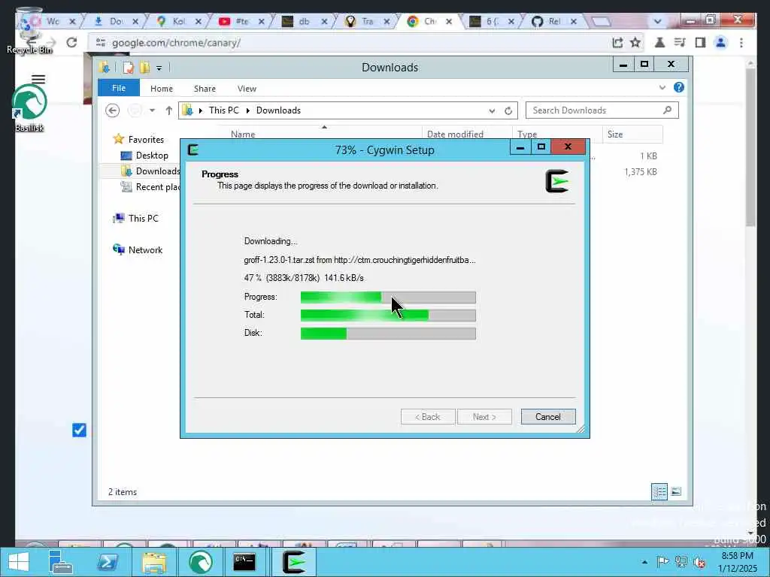
Task: Expand the Explorer ribbon chevron
Action: coord(662,87)
